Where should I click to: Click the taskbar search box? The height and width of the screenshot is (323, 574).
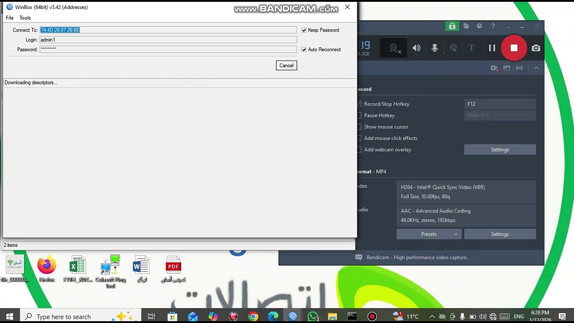81,317
